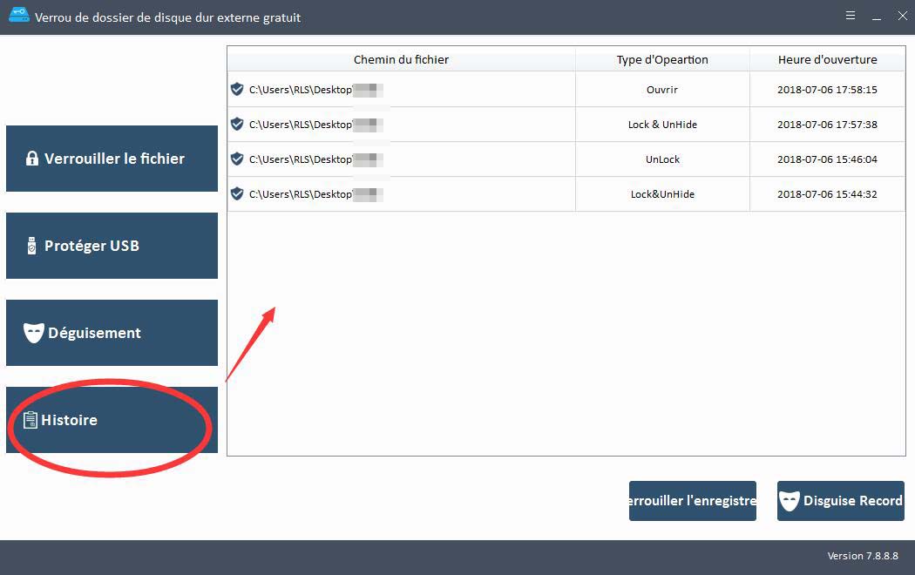The image size is (915, 575).
Task: Click the Version 7.8.8.8 label
Action: pyautogui.click(x=863, y=556)
